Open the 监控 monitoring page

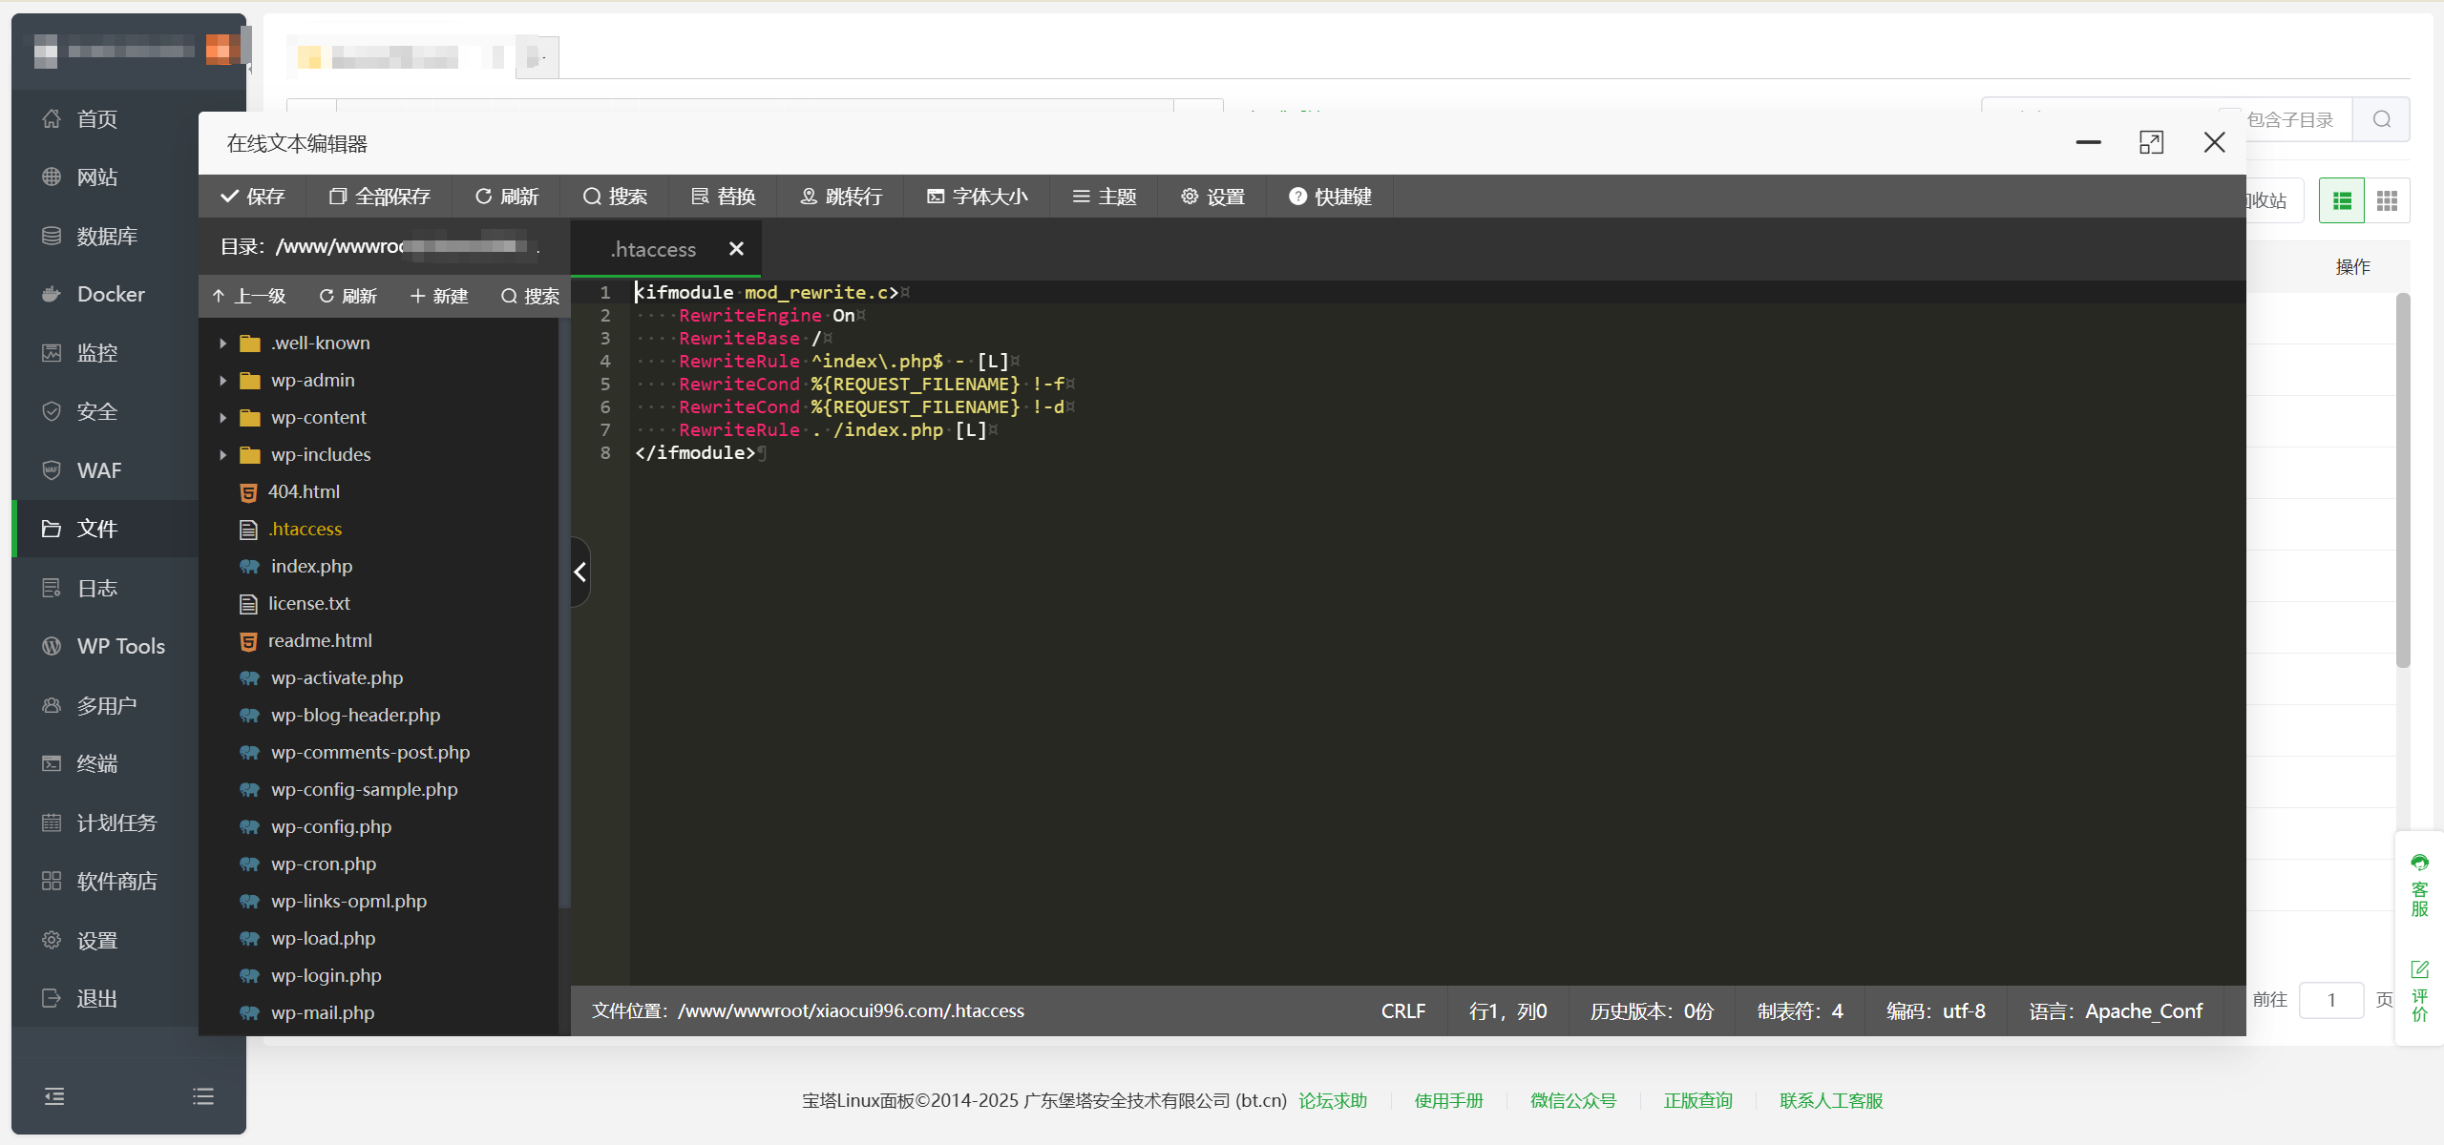pos(96,352)
